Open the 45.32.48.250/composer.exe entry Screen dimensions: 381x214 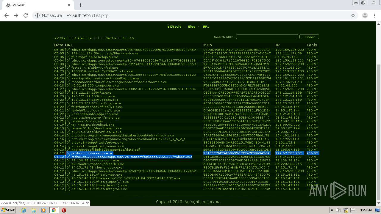tap(95, 85)
